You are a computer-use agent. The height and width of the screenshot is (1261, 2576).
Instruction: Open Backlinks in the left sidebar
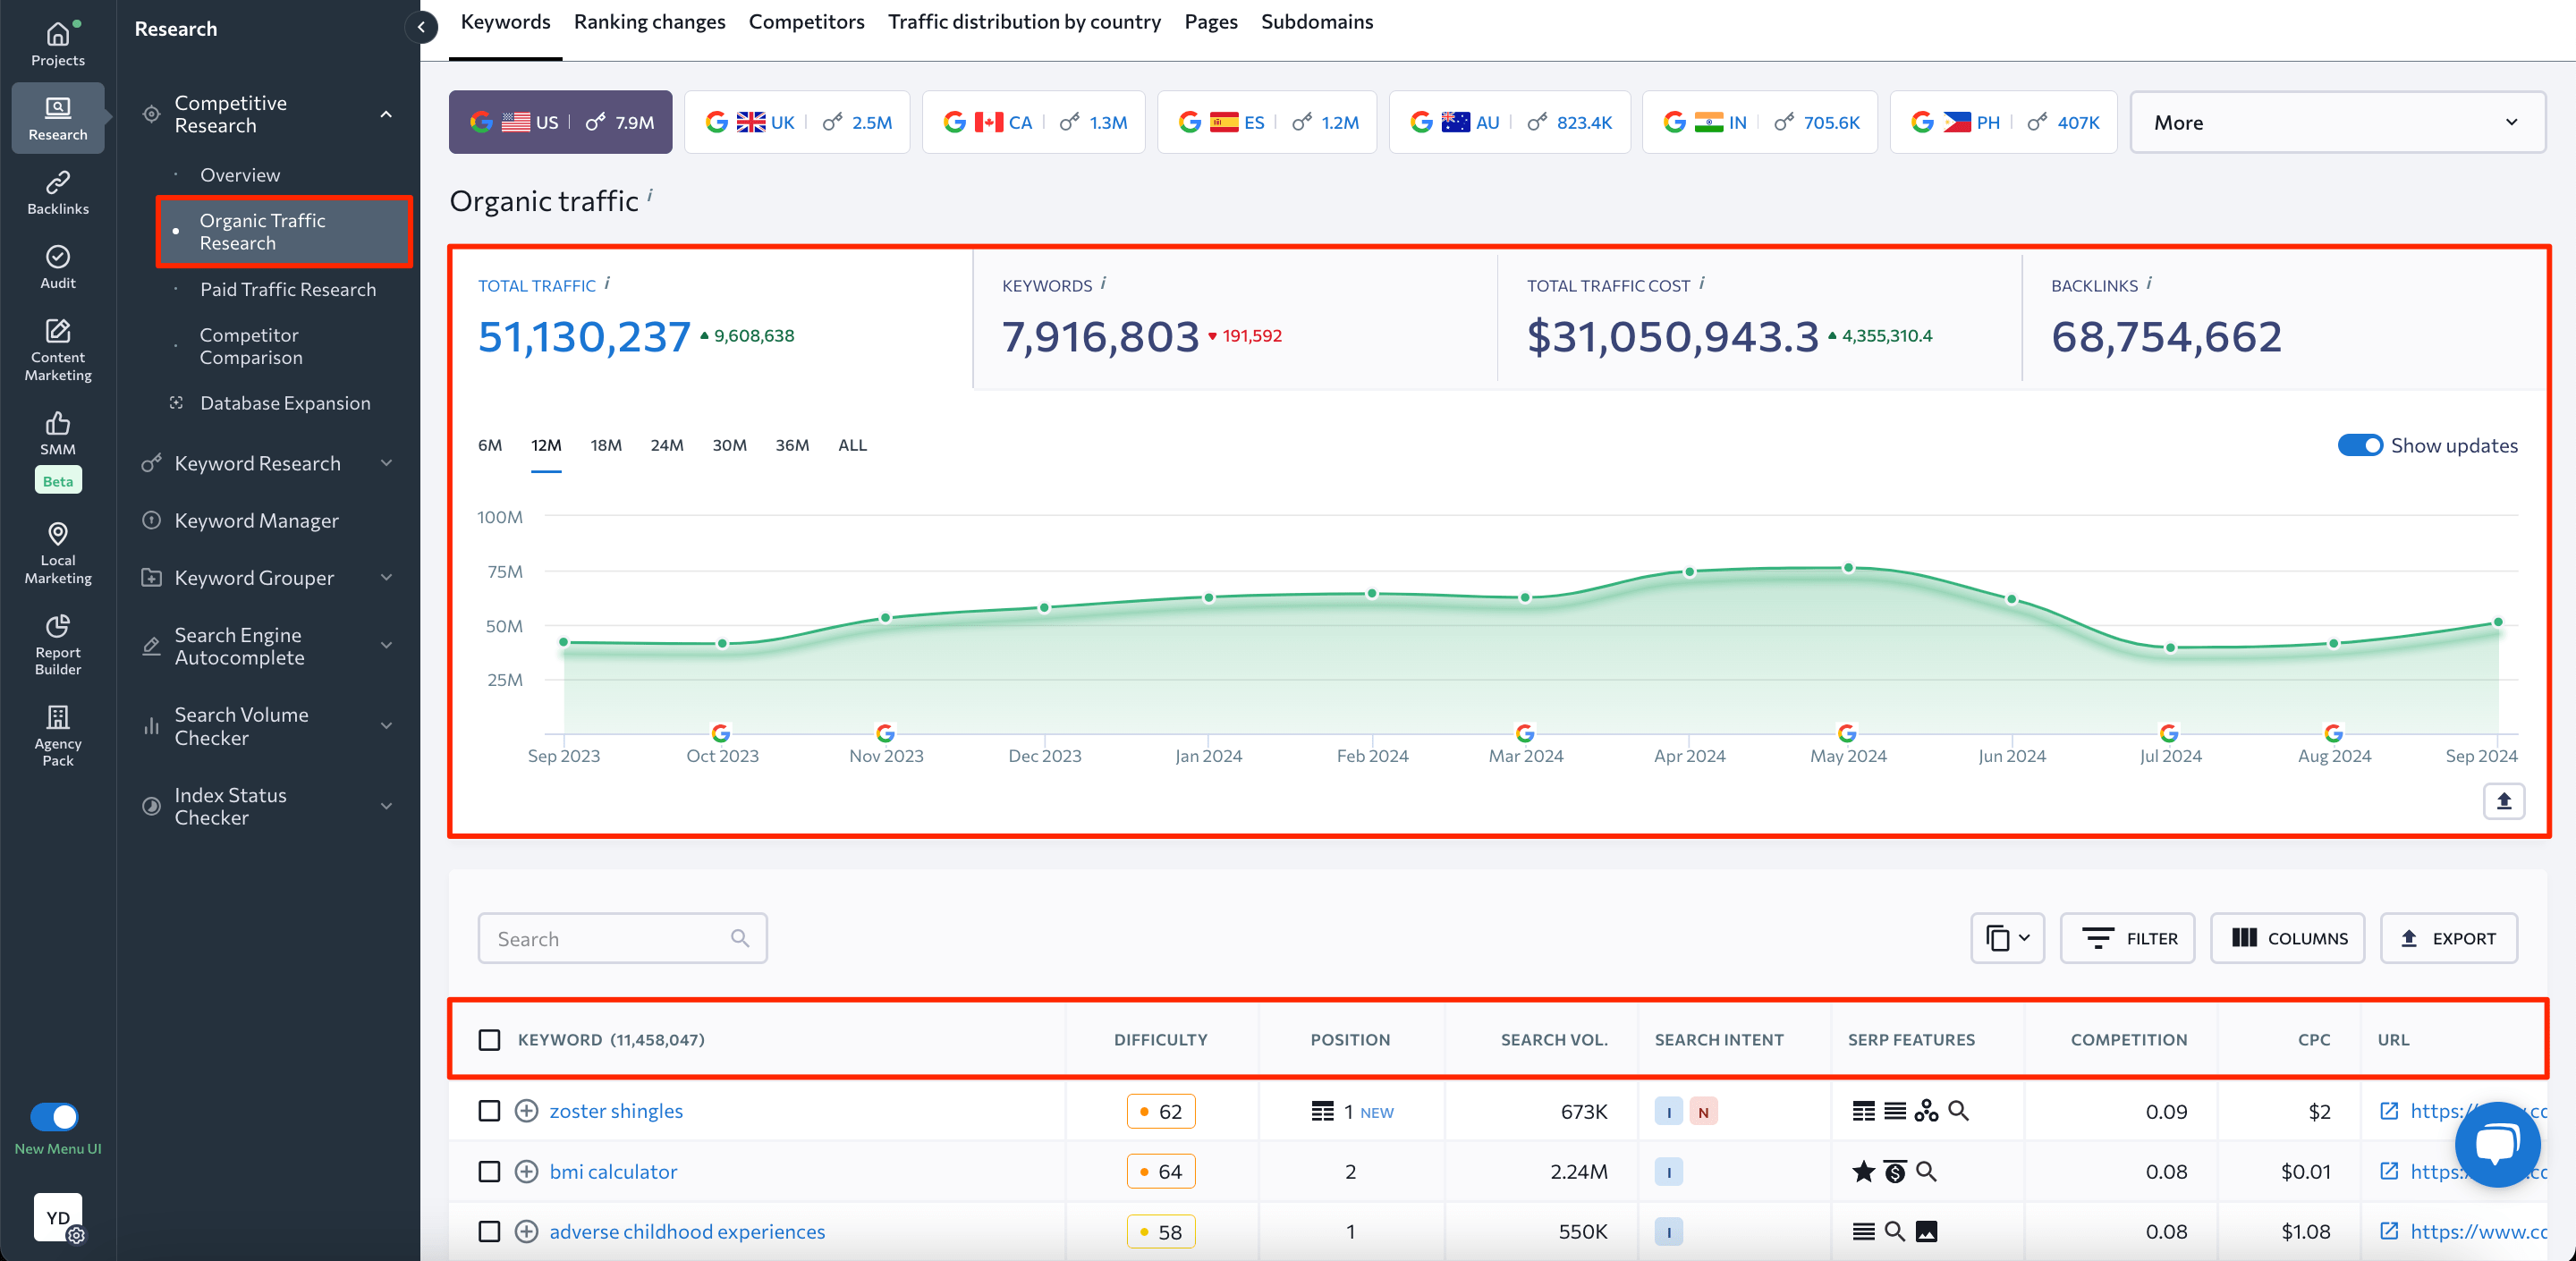click(x=58, y=193)
